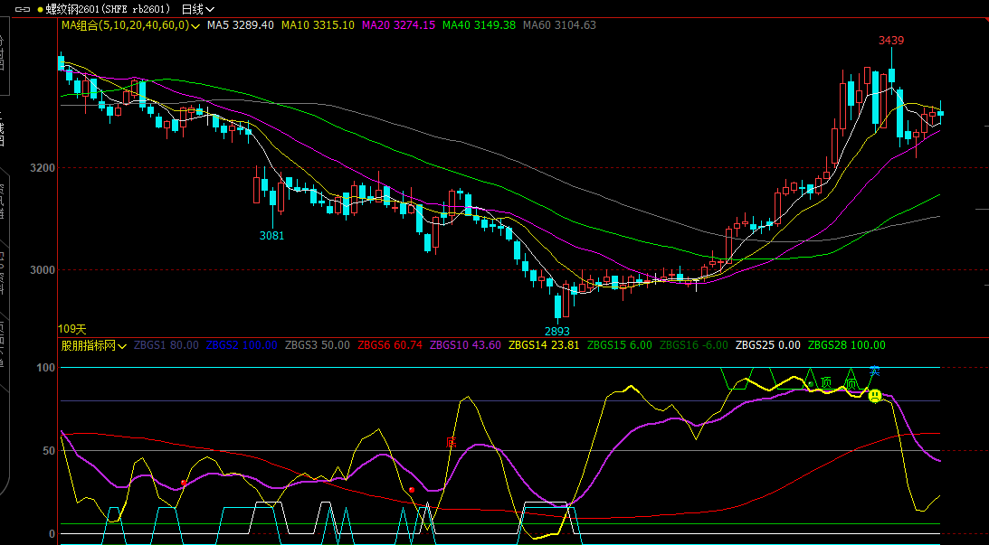The width and height of the screenshot is (989, 545).
Task: Select the ZBGS14 23.81 label
Action: pyautogui.click(x=544, y=345)
